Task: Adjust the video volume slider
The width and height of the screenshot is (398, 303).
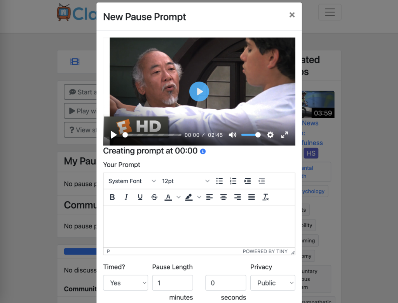Action: click(251, 135)
